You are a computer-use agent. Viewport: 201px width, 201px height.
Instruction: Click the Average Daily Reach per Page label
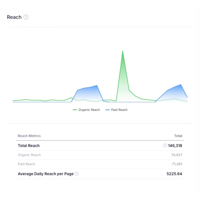pyautogui.click(x=45, y=174)
